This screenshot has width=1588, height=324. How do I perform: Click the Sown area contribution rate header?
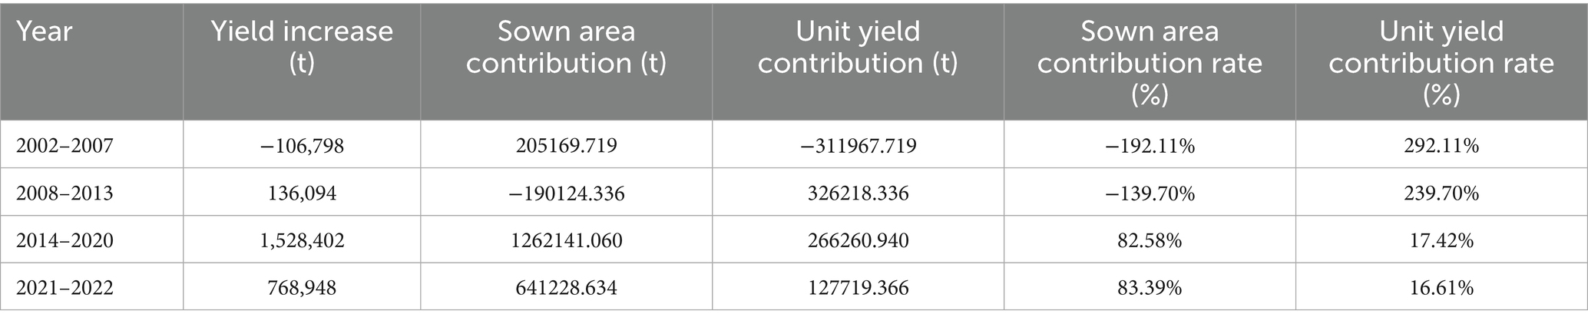click(x=1150, y=62)
